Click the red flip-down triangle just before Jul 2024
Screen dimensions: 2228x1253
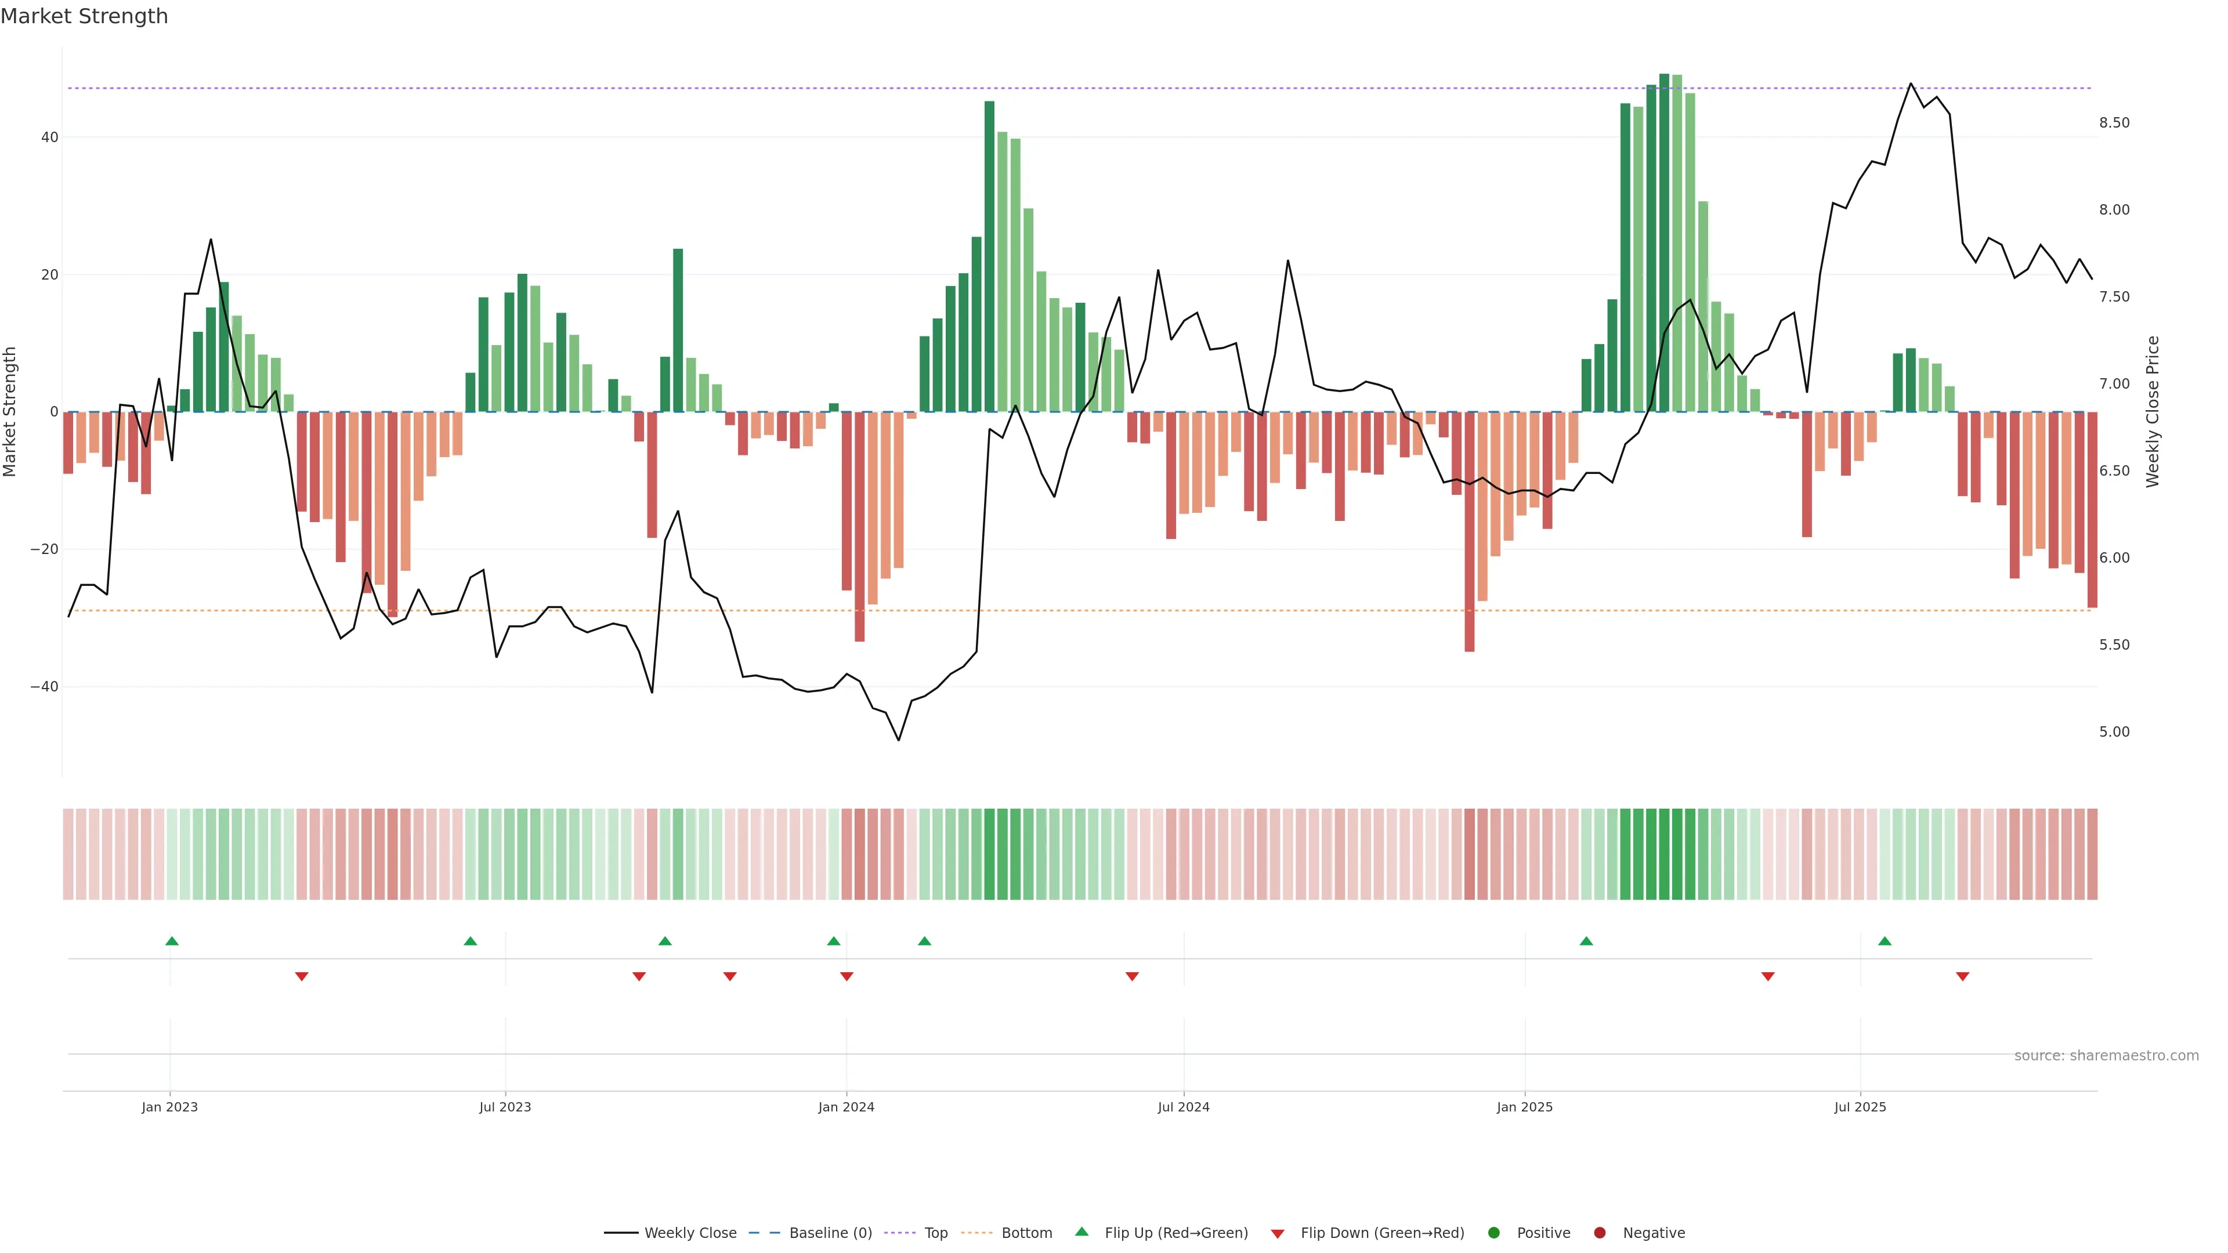tap(1132, 976)
